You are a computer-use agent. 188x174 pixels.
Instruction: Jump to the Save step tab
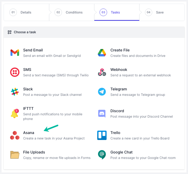(x=162, y=12)
